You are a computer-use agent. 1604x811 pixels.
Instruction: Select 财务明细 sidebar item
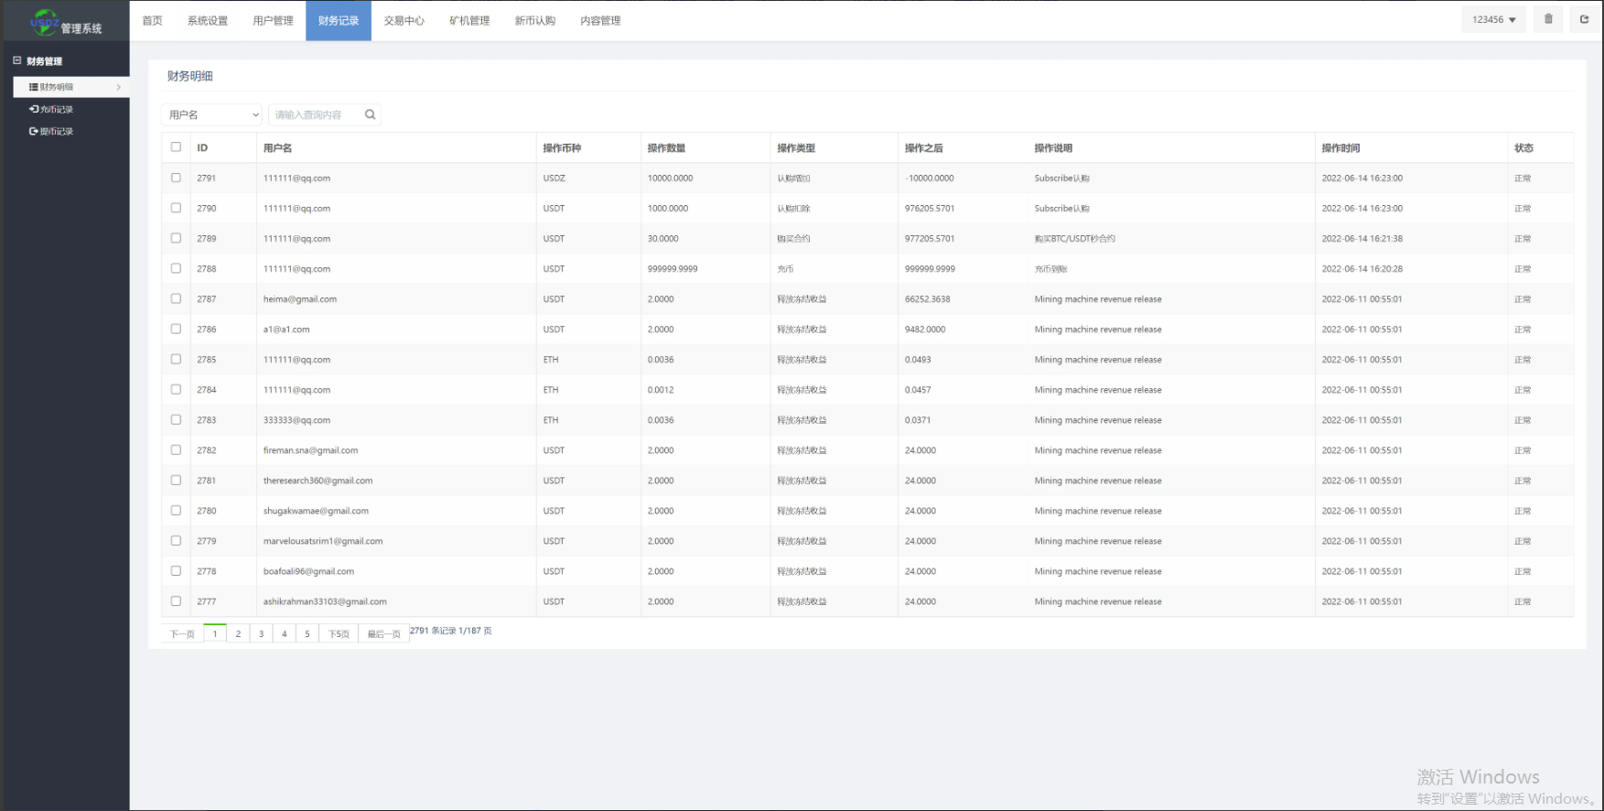(57, 87)
